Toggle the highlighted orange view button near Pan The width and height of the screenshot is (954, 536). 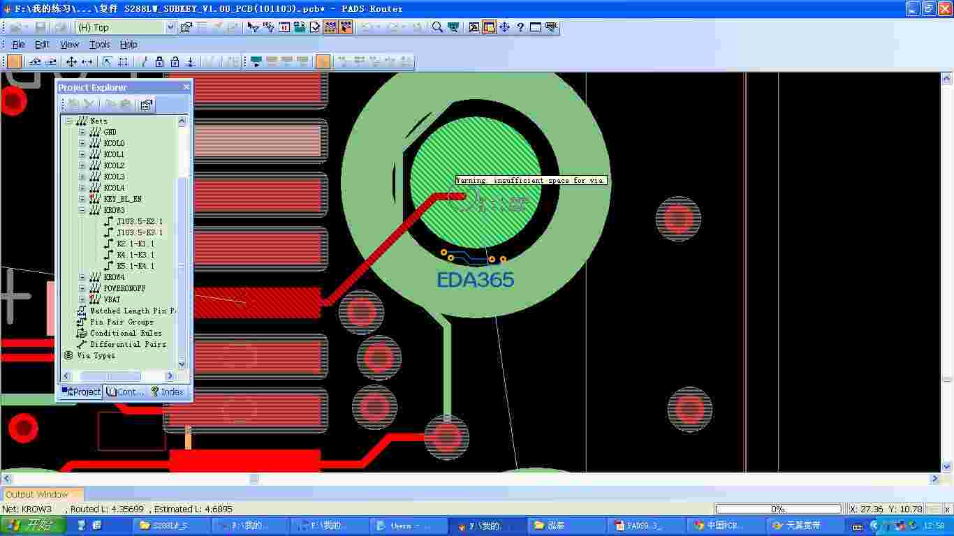pyautogui.click(x=489, y=27)
